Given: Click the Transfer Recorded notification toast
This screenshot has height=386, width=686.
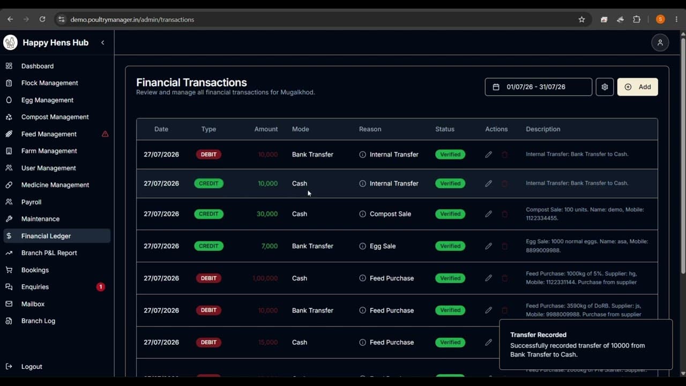Looking at the screenshot, I should [x=586, y=345].
